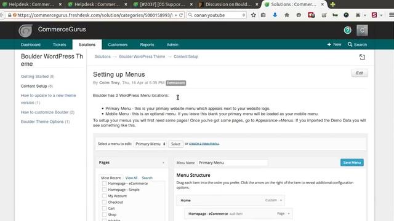Viewport: 394px width, 221px height.
Task: Click the 'bw' extension icon
Action: click(x=335, y=15)
